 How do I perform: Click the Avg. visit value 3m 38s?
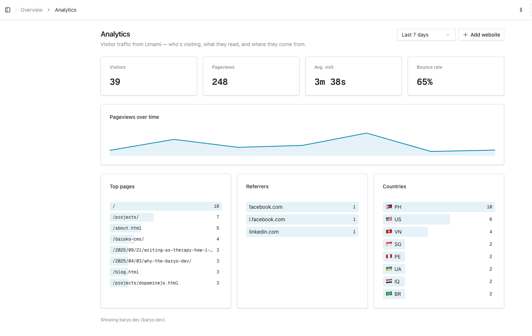click(x=330, y=82)
